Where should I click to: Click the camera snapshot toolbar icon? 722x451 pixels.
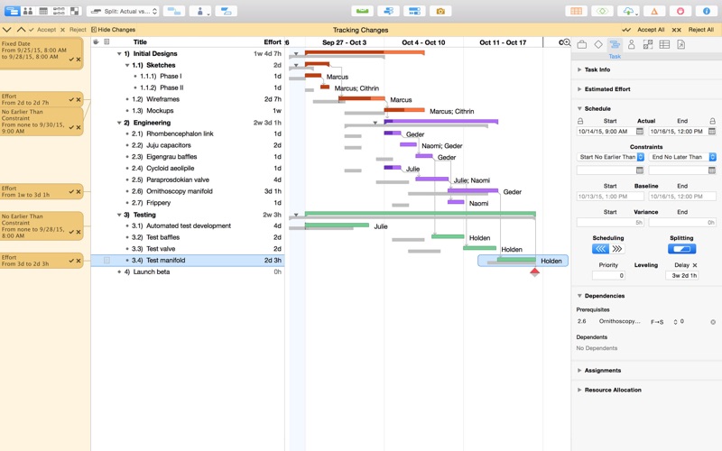pyautogui.click(x=440, y=12)
